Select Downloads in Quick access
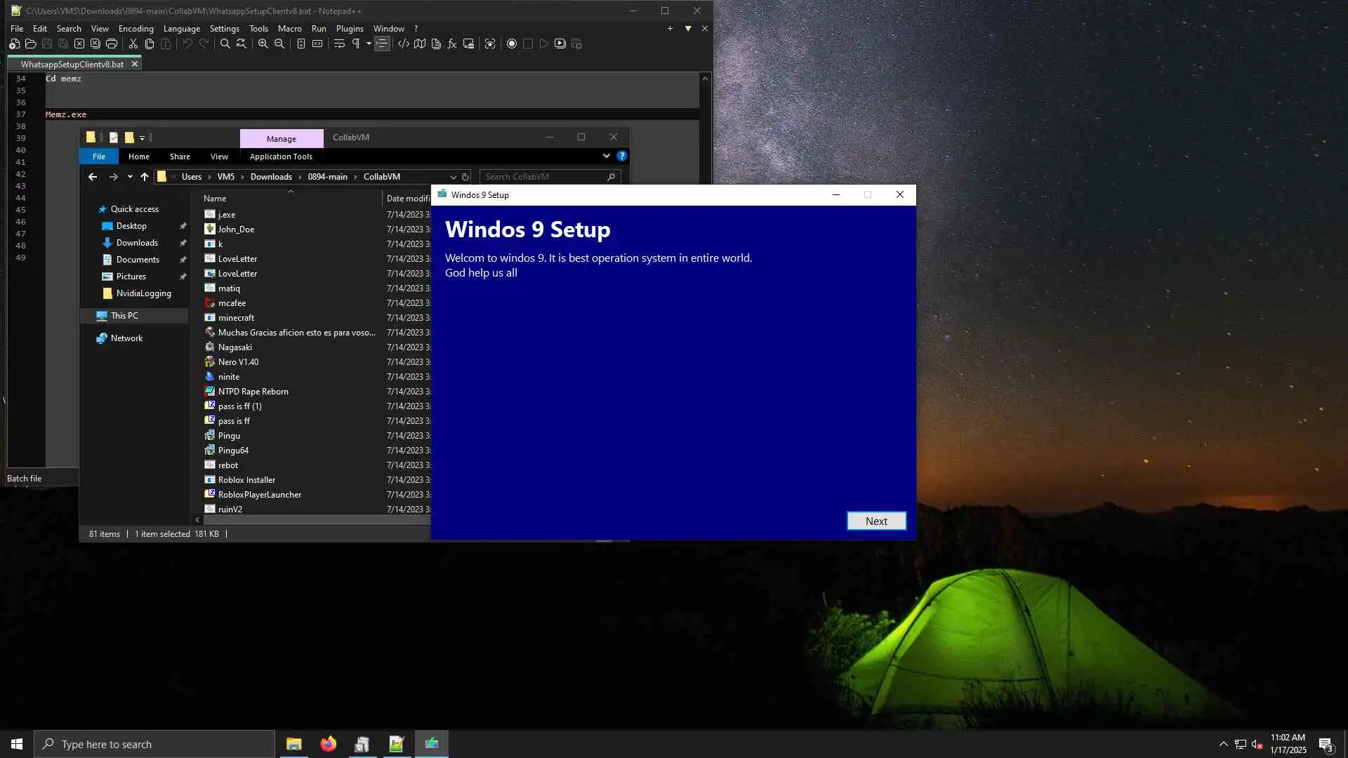Screen dimensions: 1348x758 pos(137,243)
